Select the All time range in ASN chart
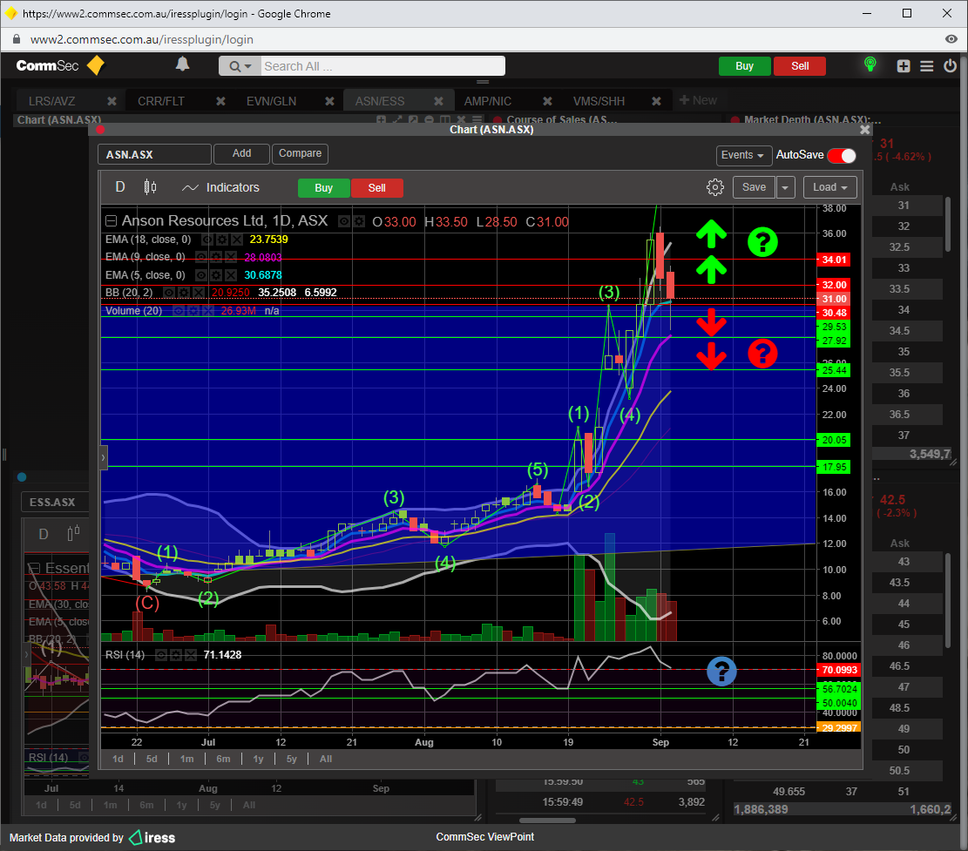Image resolution: width=968 pixels, height=851 pixels. [326, 759]
